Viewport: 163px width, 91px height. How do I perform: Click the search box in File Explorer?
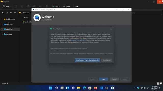pyautogui.click(x=147, y=13)
